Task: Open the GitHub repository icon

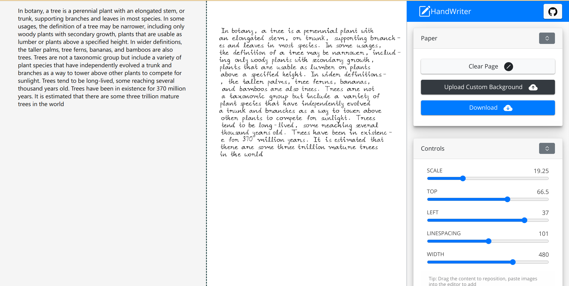Action: pyautogui.click(x=553, y=12)
